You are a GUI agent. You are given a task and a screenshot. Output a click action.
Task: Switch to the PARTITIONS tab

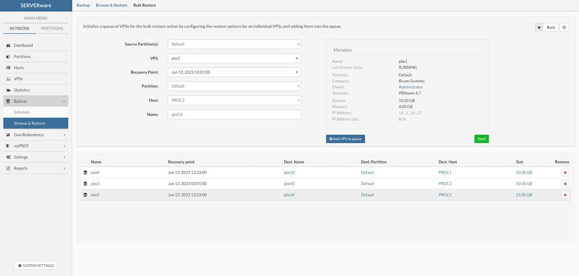pyautogui.click(x=52, y=28)
